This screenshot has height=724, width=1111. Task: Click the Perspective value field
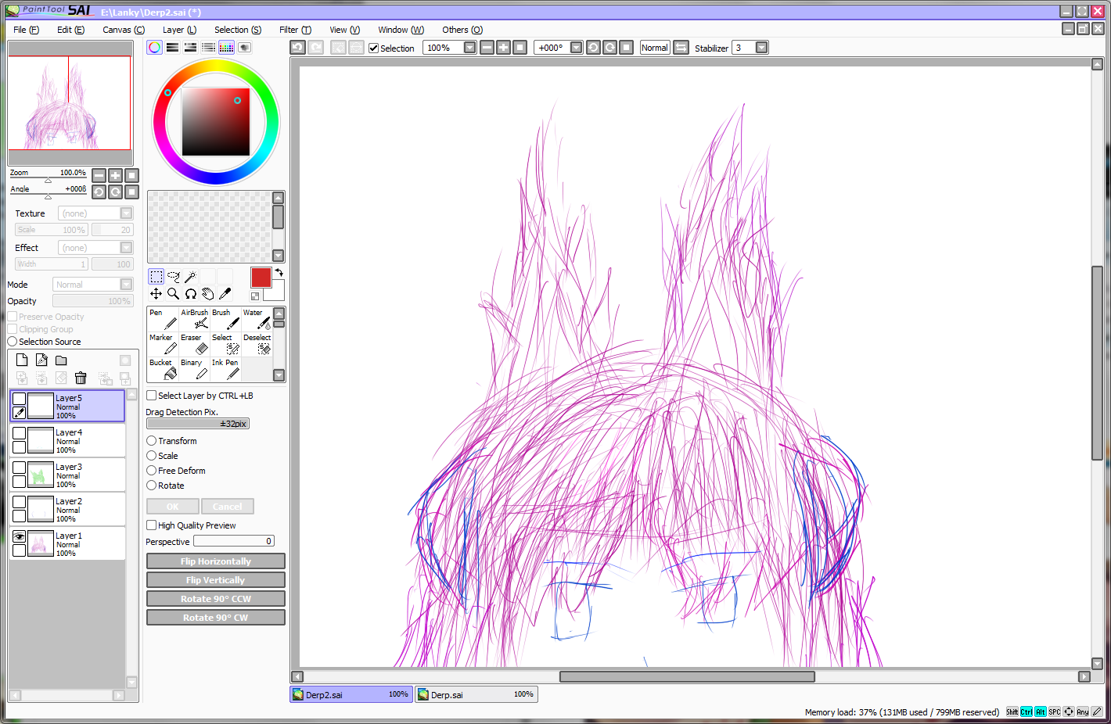(x=234, y=541)
